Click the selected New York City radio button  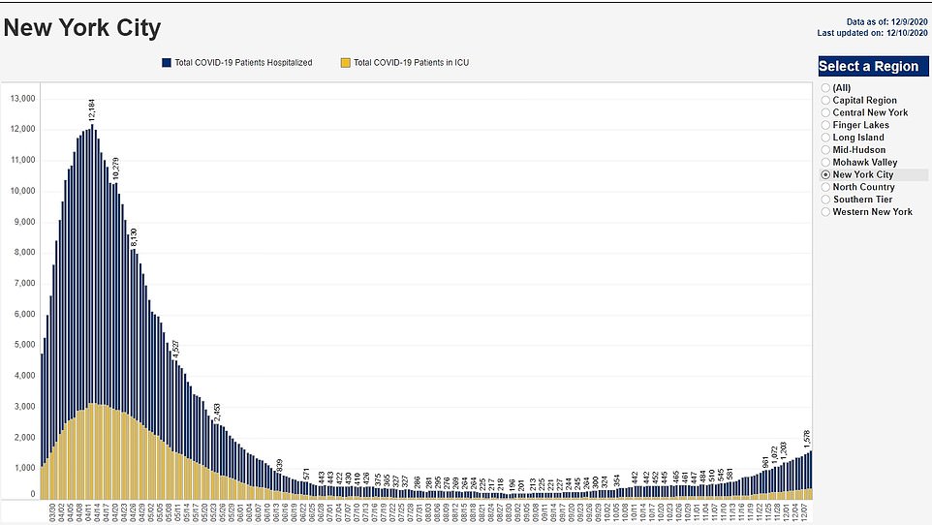pos(825,174)
